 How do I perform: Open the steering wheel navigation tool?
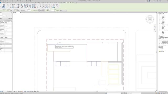155,26
